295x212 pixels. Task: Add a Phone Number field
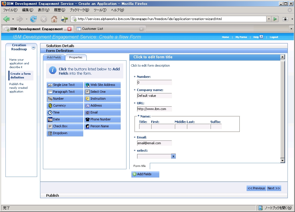(x=102, y=119)
